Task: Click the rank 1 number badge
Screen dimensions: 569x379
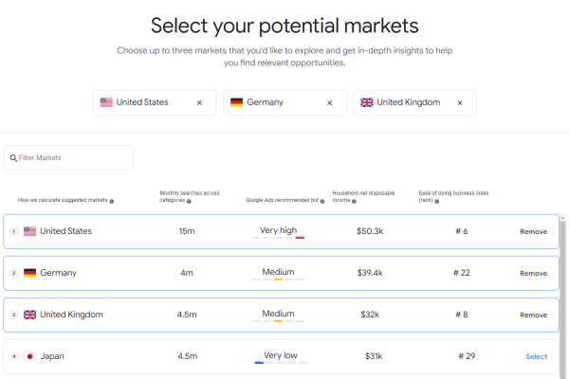Action: tap(14, 231)
